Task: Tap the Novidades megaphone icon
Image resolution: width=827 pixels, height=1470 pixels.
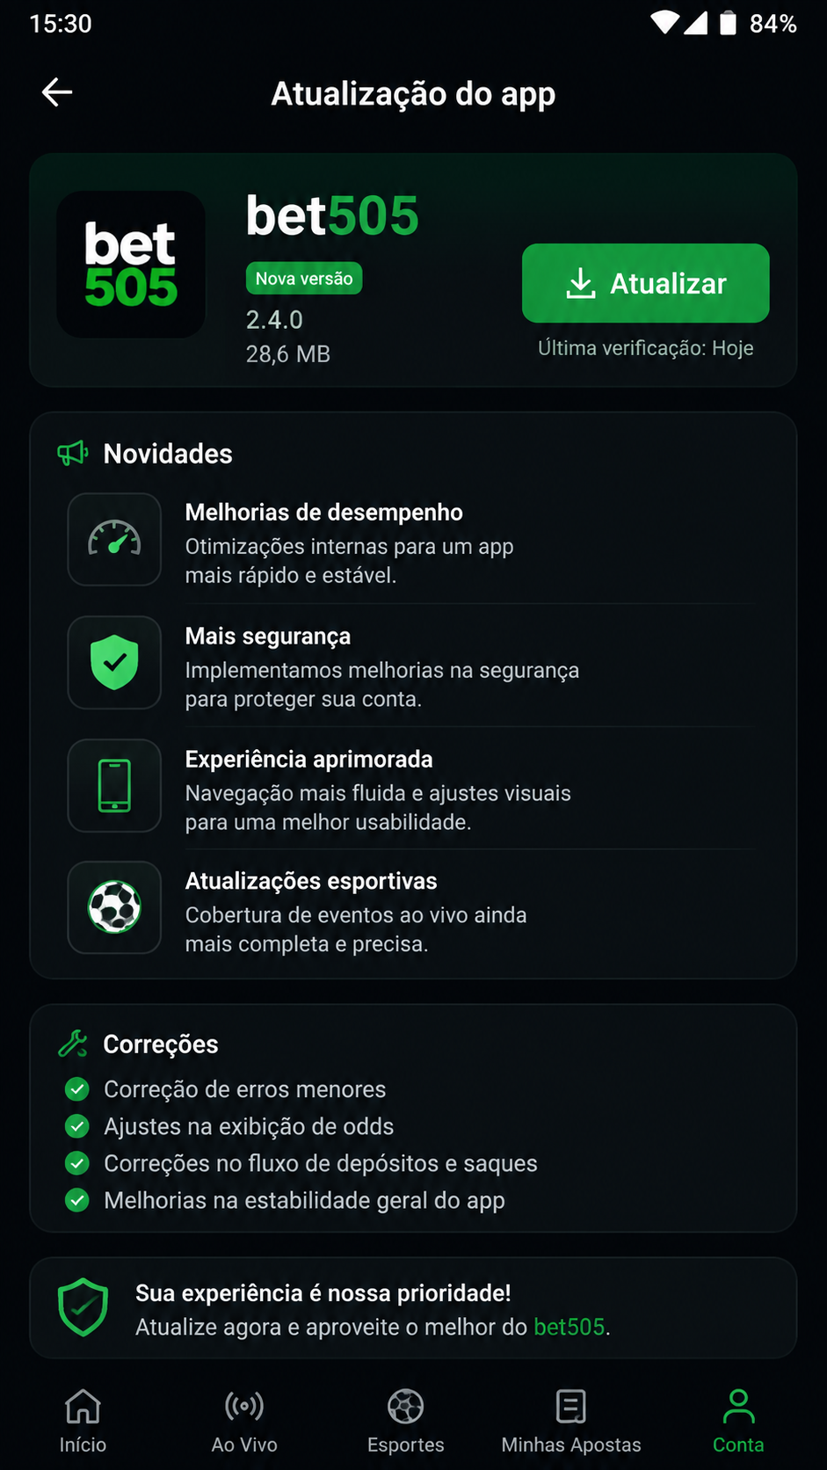Action: (x=73, y=453)
